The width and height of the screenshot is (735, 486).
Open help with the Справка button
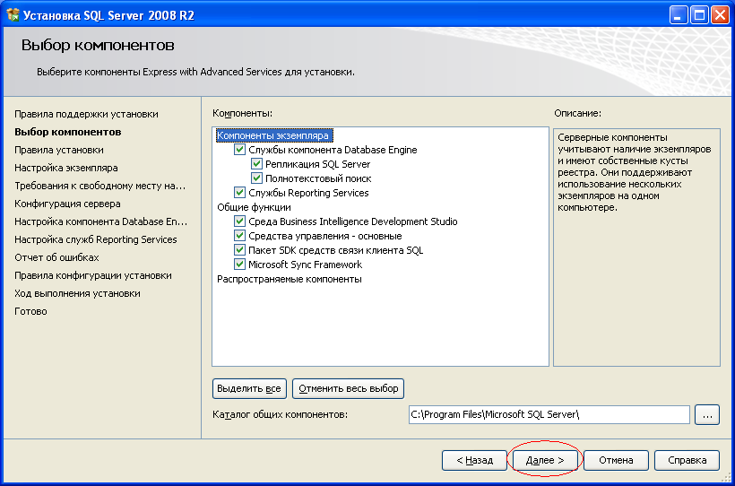pyautogui.click(x=687, y=460)
